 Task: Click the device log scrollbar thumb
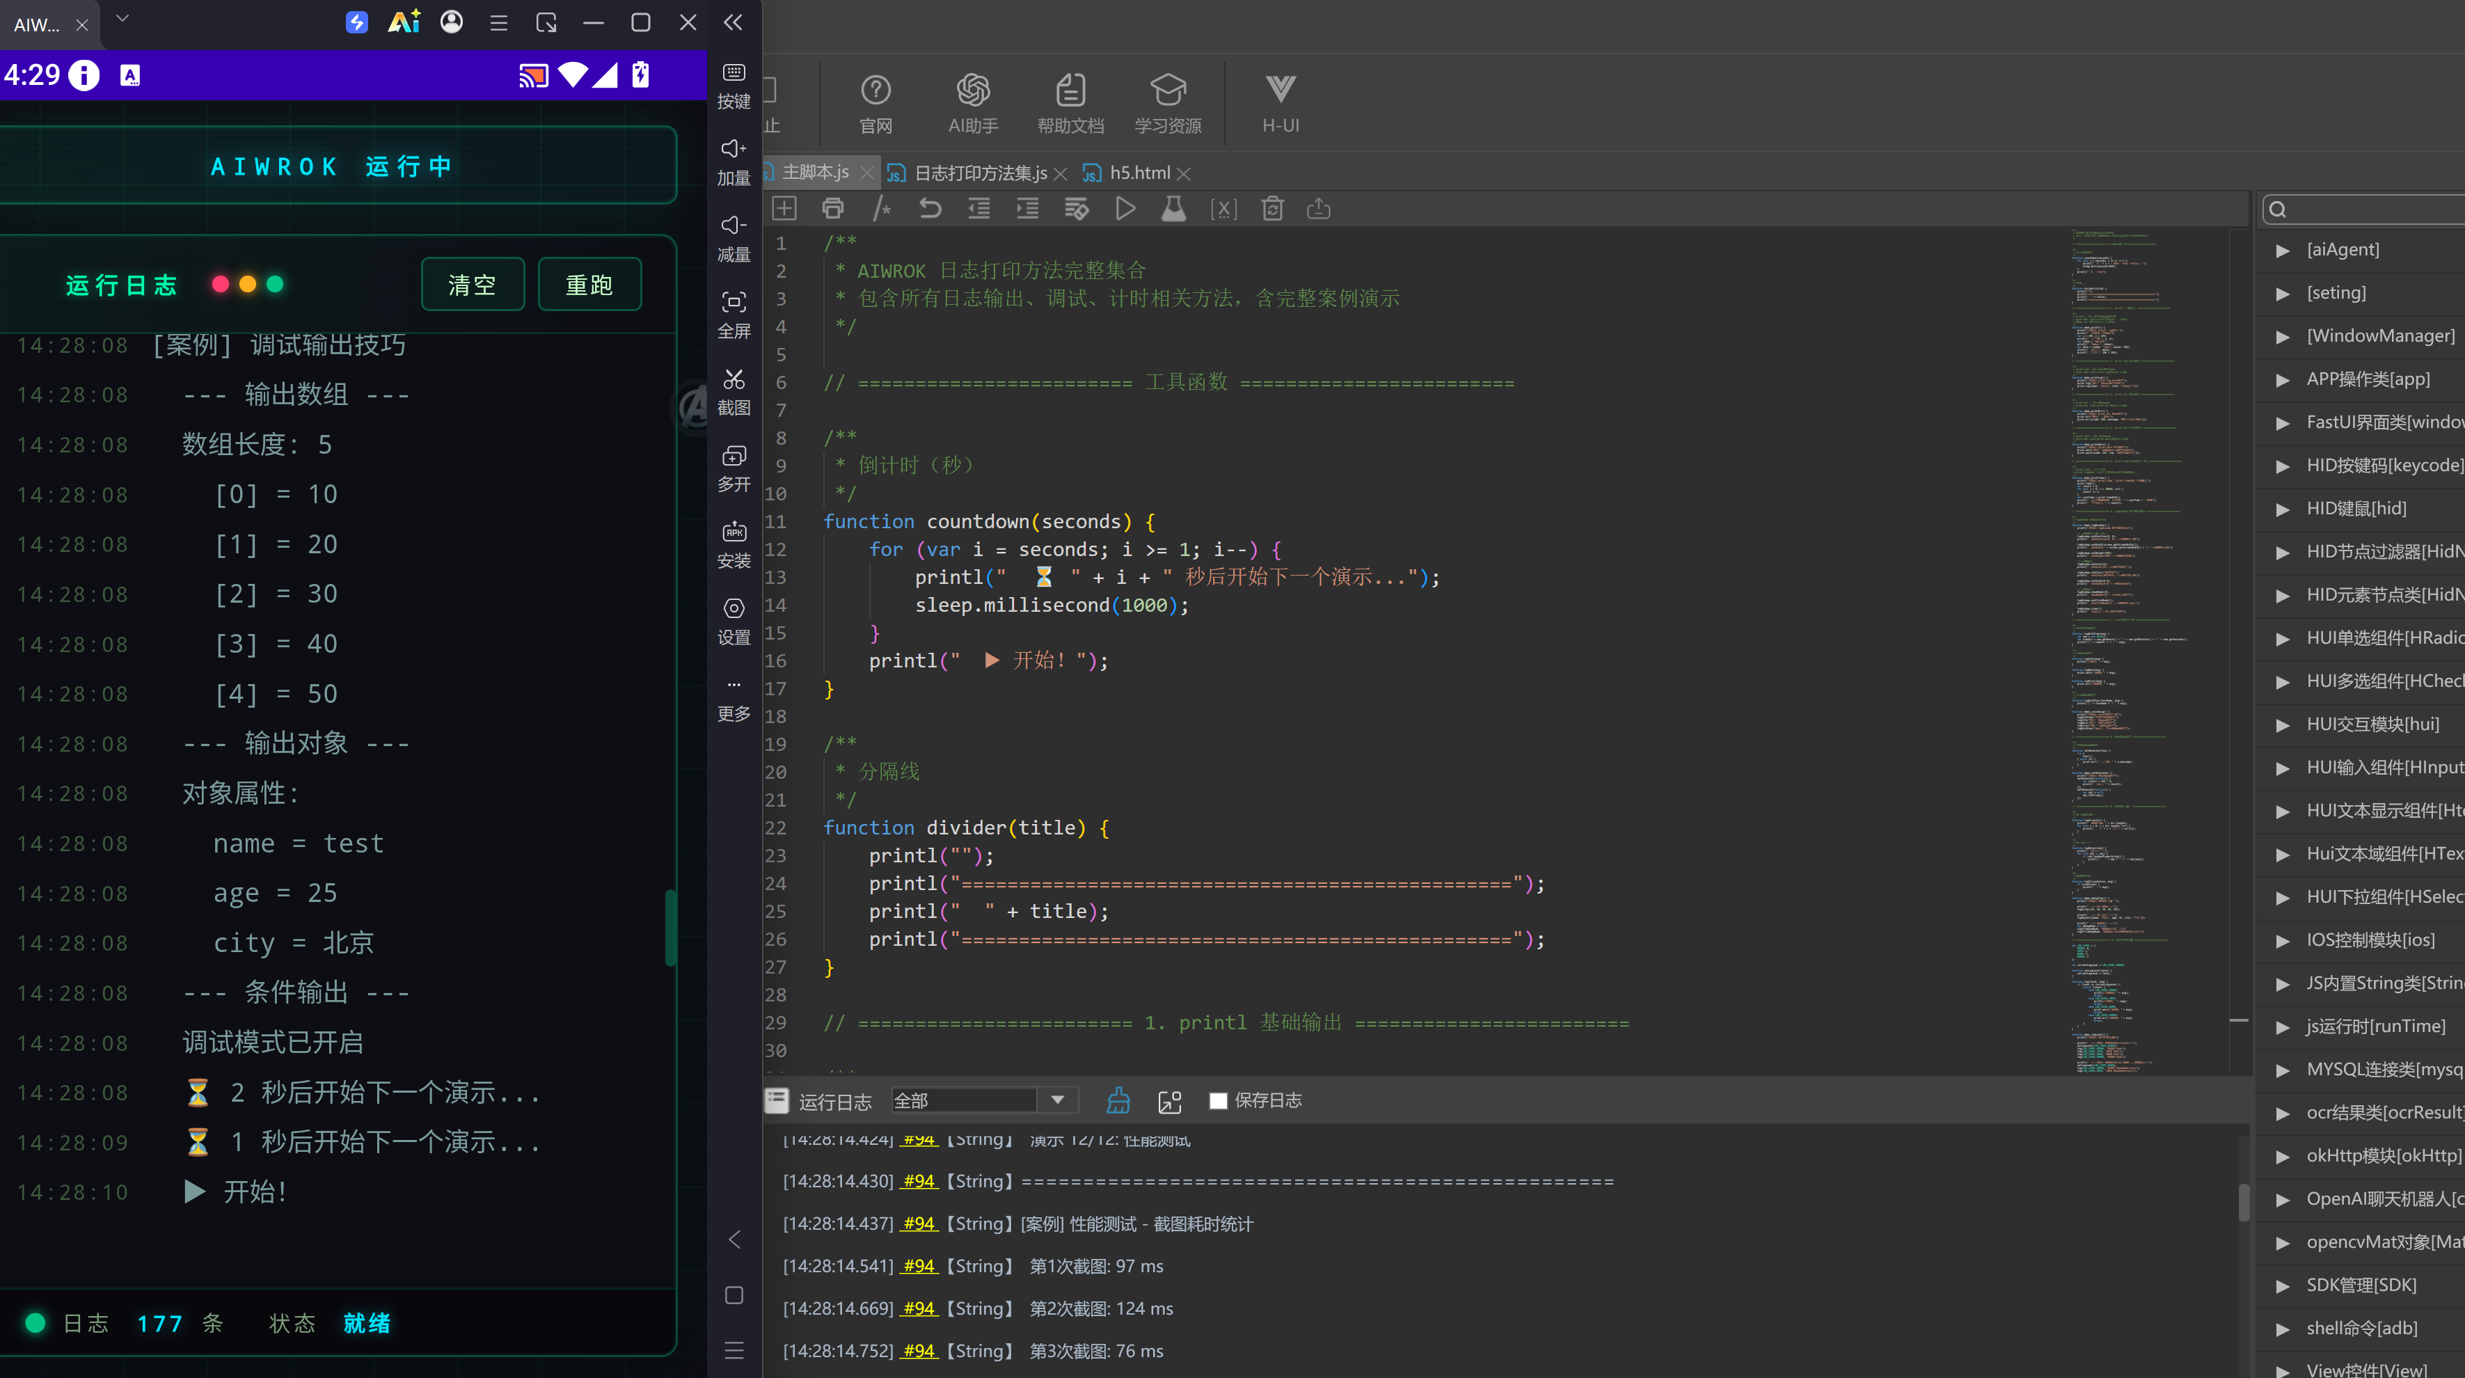[x=671, y=927]
